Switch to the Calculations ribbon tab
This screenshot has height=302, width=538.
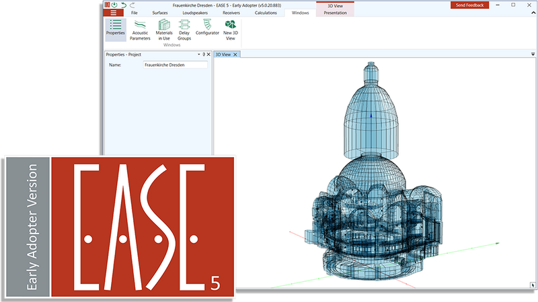[x=266, y=13]
